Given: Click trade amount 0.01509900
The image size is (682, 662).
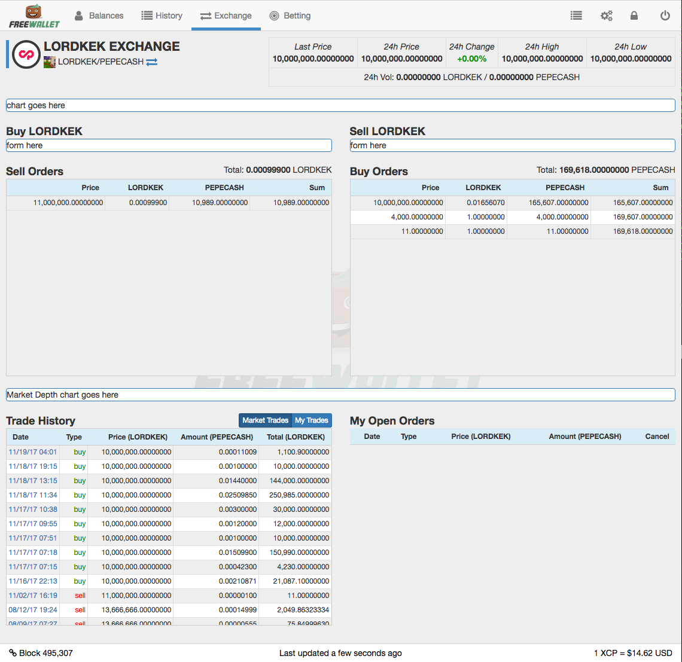Looking at the screenshot, I should (238, 553).
